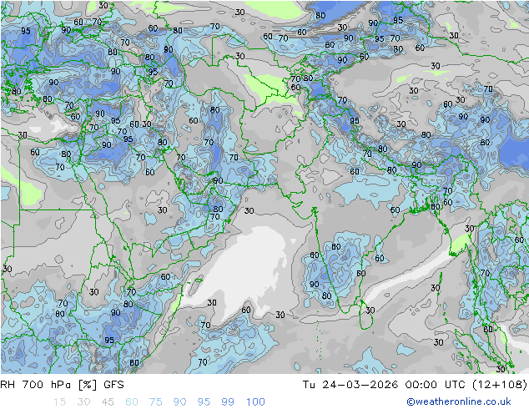Select the 'RH 700 hPa [%] GFS' title text
This screenshot has width=529, height=409.
point(62,385)
